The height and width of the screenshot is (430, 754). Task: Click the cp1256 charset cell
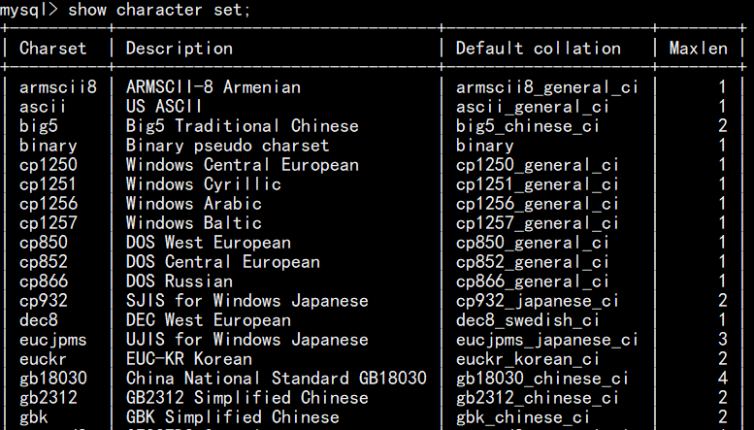click(49, 204)
